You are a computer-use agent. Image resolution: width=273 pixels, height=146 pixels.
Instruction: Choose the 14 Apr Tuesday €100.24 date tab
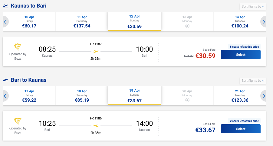pyautogui.click(x=240, y=22)
